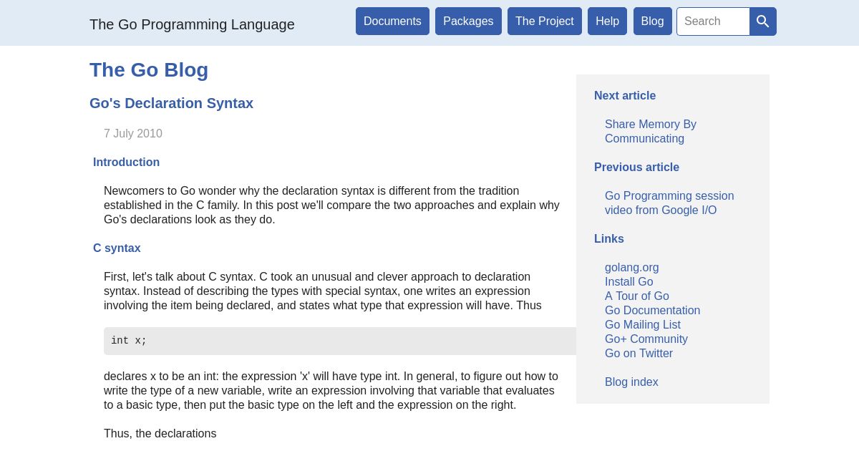Click the Links sidebar heading
Screen dimensions: 859x451
tap(609, 239)
